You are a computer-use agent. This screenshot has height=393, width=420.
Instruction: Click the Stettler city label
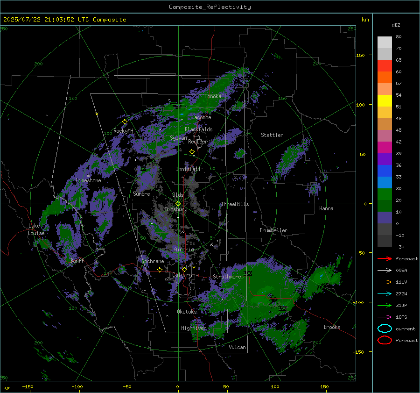(x=272, y=135)
